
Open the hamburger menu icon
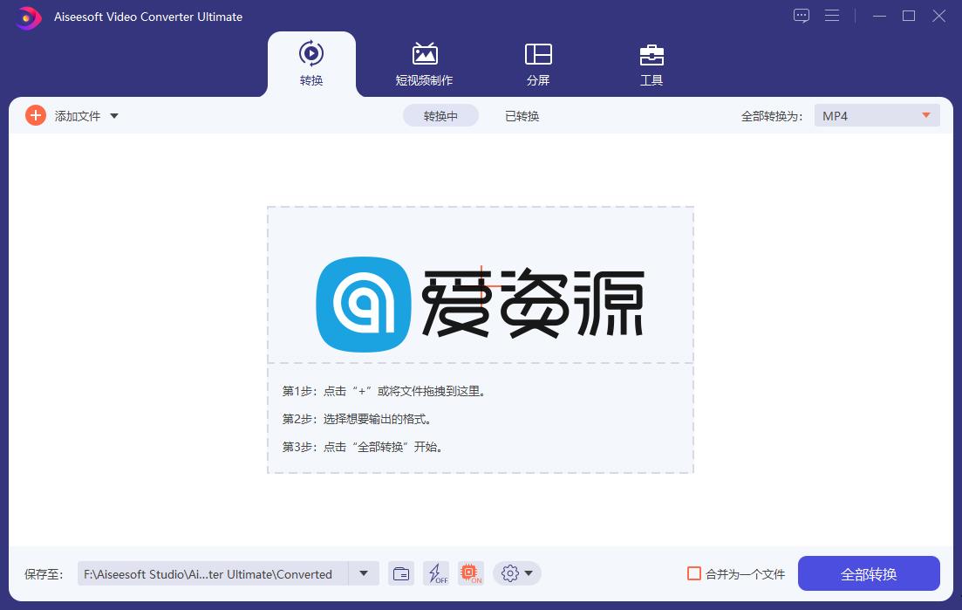point(832,16)
